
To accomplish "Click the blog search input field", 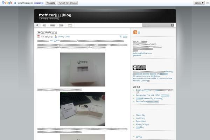I will (x=156, y=25).
